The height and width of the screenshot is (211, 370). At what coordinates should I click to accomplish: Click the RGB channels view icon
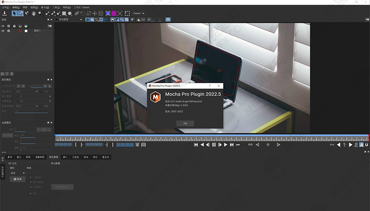tap(88, 20)
